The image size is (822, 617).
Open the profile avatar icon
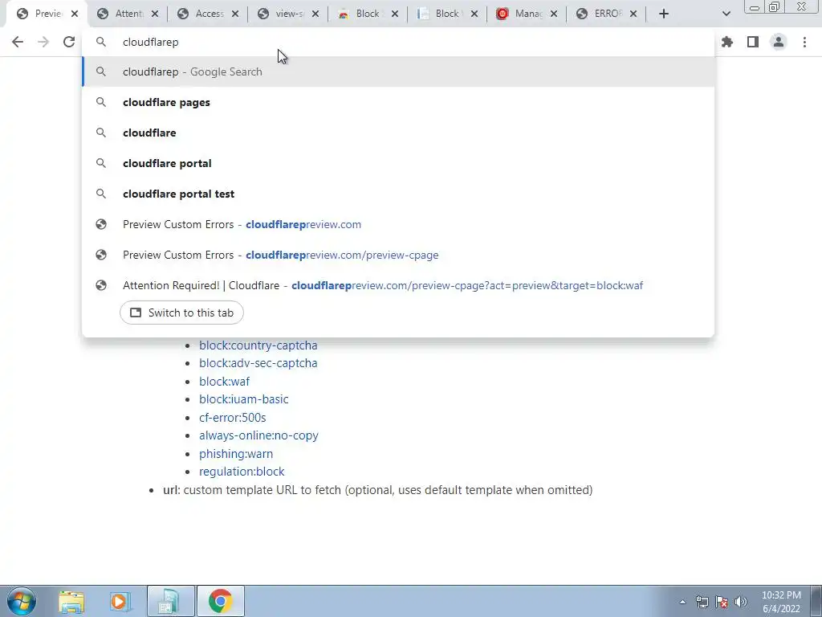[779, 42]
